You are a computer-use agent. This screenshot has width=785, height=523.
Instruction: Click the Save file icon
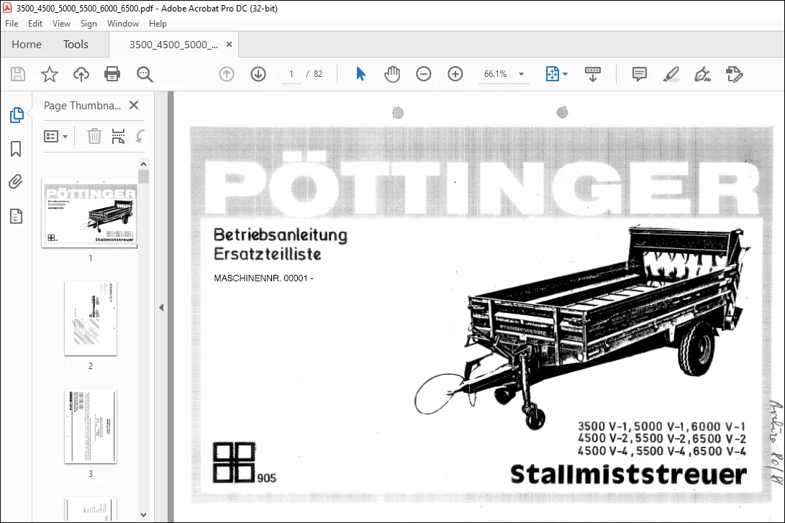[x=18, y=74]
